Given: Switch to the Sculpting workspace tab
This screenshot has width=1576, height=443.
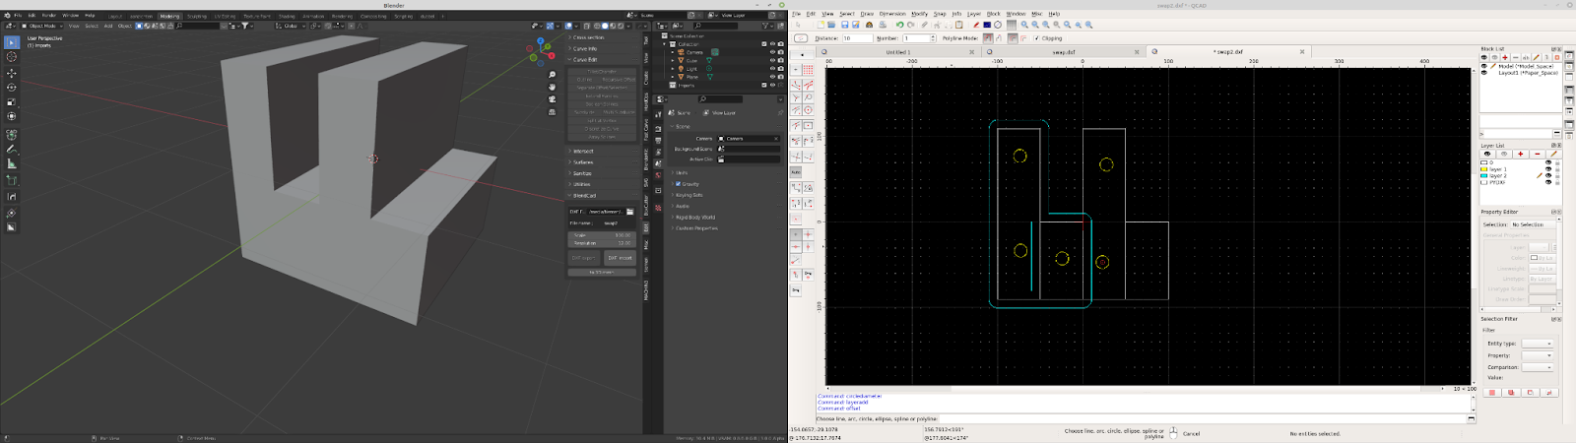Looking at the screenshot, I should click(197, 16).
